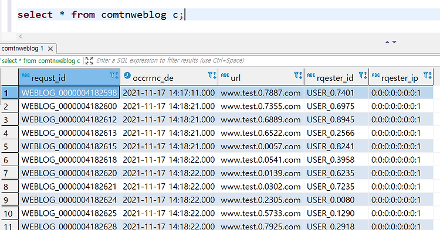440x230 pixels.
Task: Click cell USER_0.7401
Action: click(337, 92)
